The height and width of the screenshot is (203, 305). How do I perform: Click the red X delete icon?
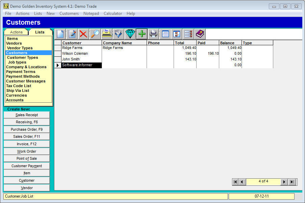click(x=83, y=34)
